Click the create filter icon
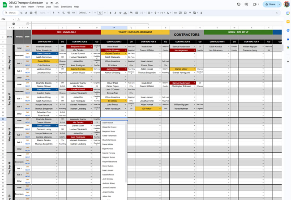 (190, 13)
